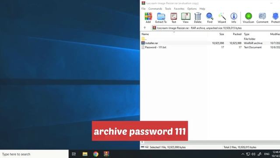The width and height of the screenshot is (280, 158).
Task: Click the Text Document type cell
Action: pos(253,47)
